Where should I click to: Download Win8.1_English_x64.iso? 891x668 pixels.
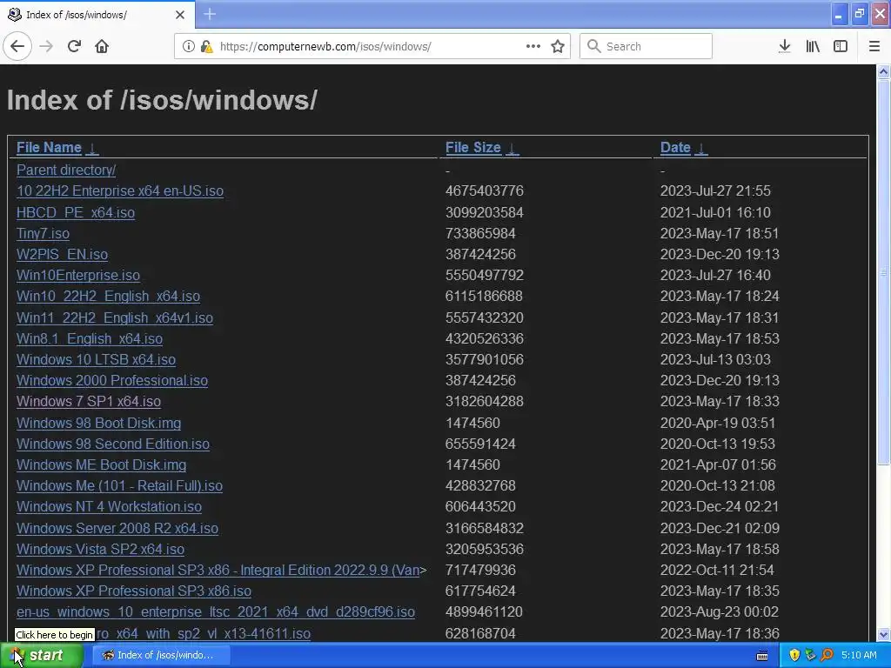pos(90,338)
